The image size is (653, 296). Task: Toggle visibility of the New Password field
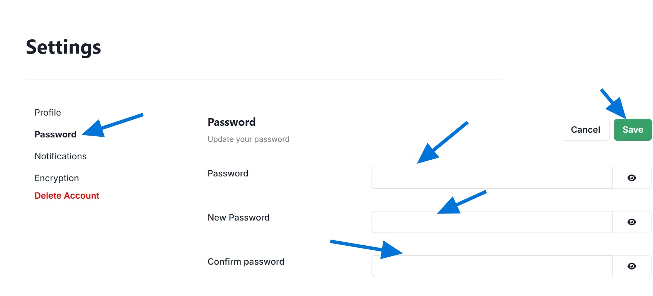click(631, 222)
